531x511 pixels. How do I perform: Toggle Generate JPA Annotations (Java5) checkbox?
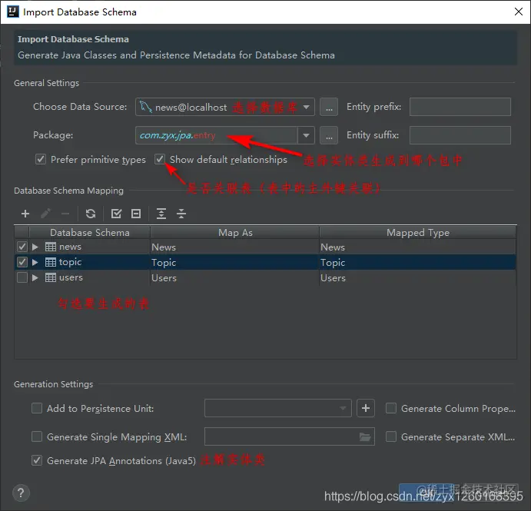point(37,460)
